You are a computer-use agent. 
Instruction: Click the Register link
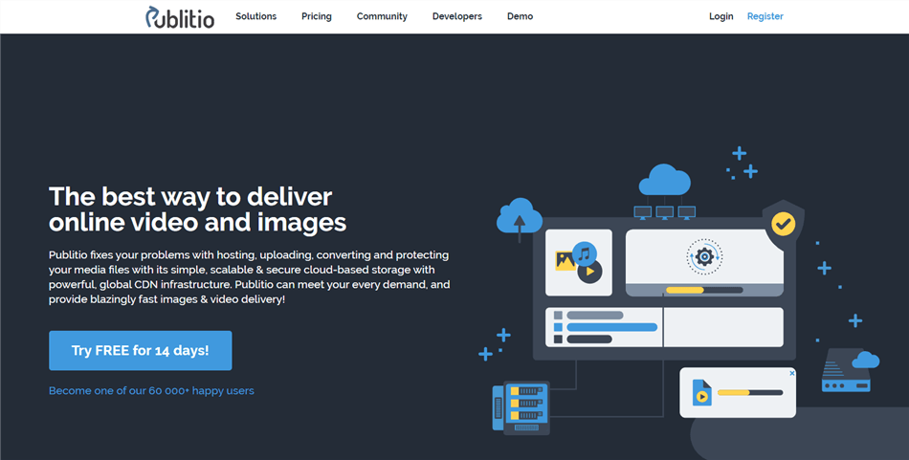tap(765, 16)
